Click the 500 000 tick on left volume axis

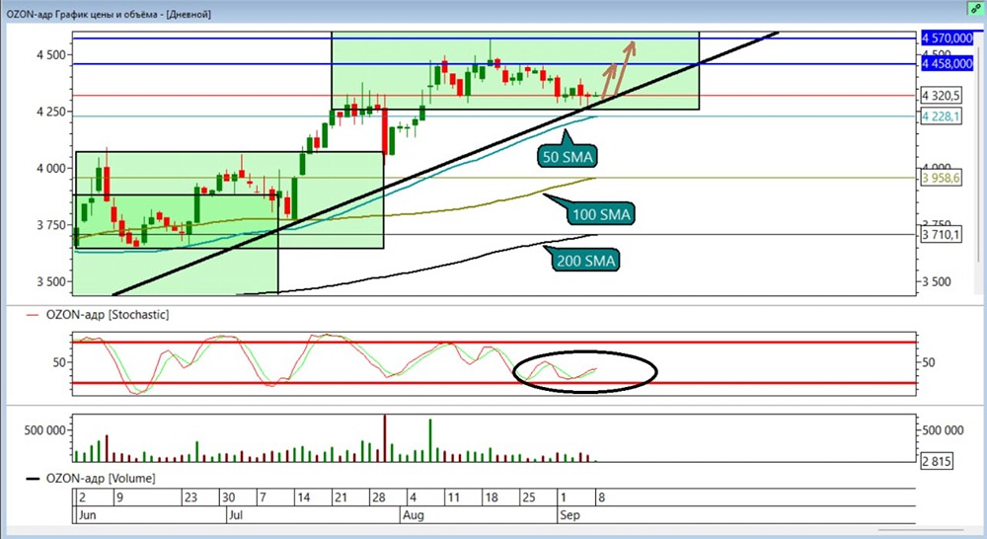click(44, 430)
